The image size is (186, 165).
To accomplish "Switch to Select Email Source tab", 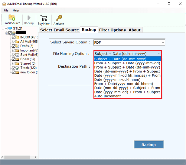I will pyautogui.click(x=60, y=30).
